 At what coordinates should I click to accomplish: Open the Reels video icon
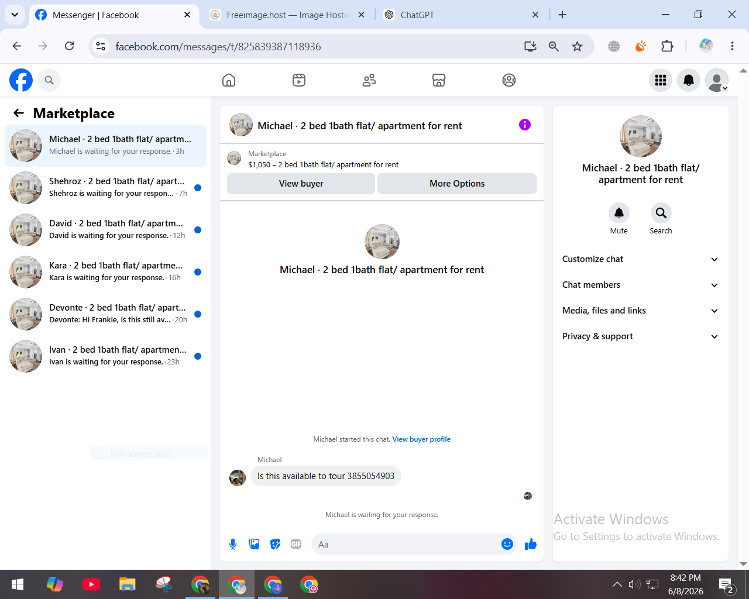pyautogui.click(x=299, y=80)
